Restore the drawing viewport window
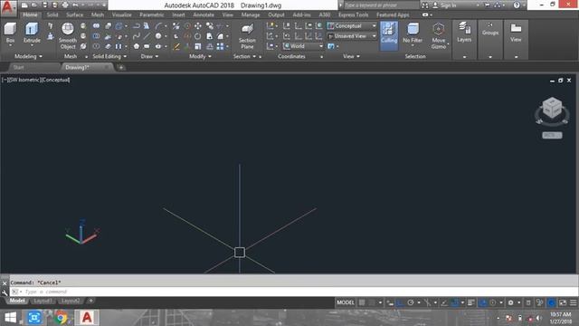The width and height of the screenshot is (579, 326). [561, 81]
